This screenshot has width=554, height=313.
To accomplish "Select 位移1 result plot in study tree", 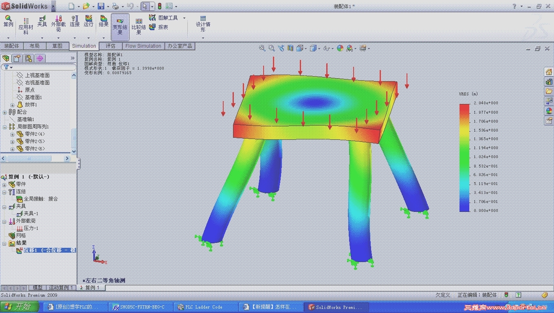I will coord(50,250).
